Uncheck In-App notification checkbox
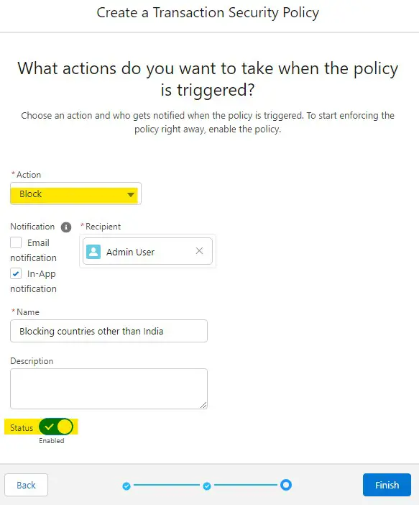This screenshot has width=419, height=505. tap(16, 274)
